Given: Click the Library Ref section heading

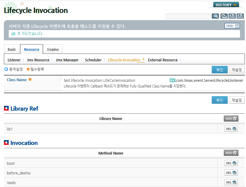Looking at the screenshot, I should (24, 109).
